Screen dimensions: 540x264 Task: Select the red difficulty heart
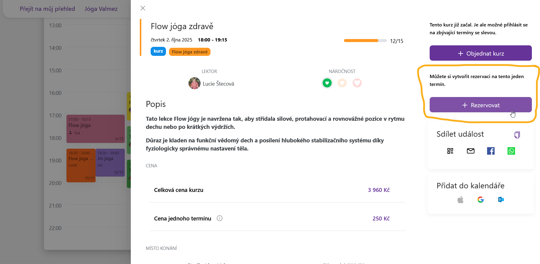(x=357, y=83)
